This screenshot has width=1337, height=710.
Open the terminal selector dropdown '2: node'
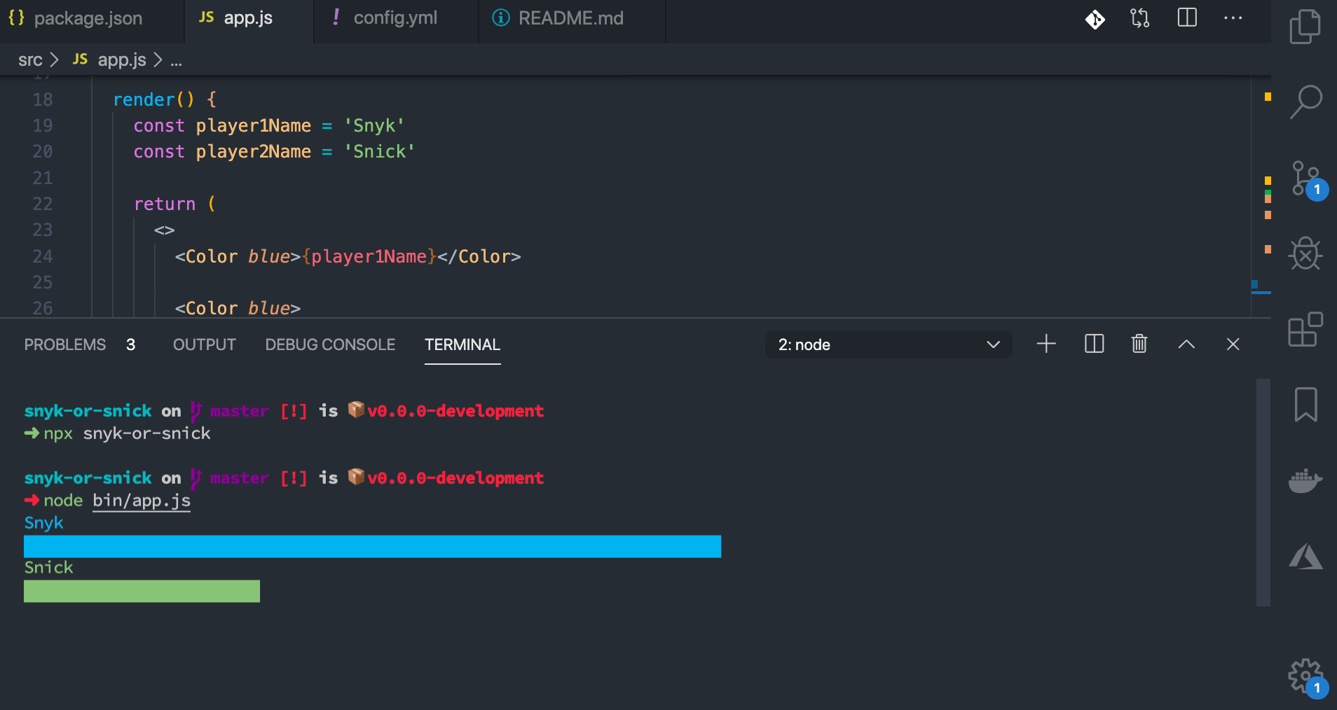pos(888,344)
